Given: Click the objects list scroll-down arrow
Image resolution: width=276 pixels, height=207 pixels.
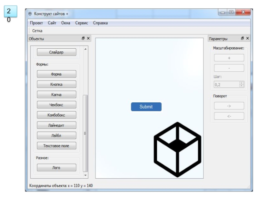Looking at the screenshot, I should tap(85, 175).
